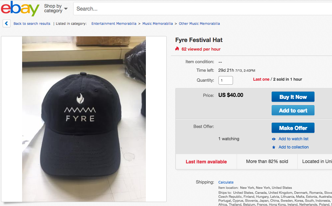Open the Fyre hat product photo
This screenshot has height=206, width=332.
[x=84, y=119]
